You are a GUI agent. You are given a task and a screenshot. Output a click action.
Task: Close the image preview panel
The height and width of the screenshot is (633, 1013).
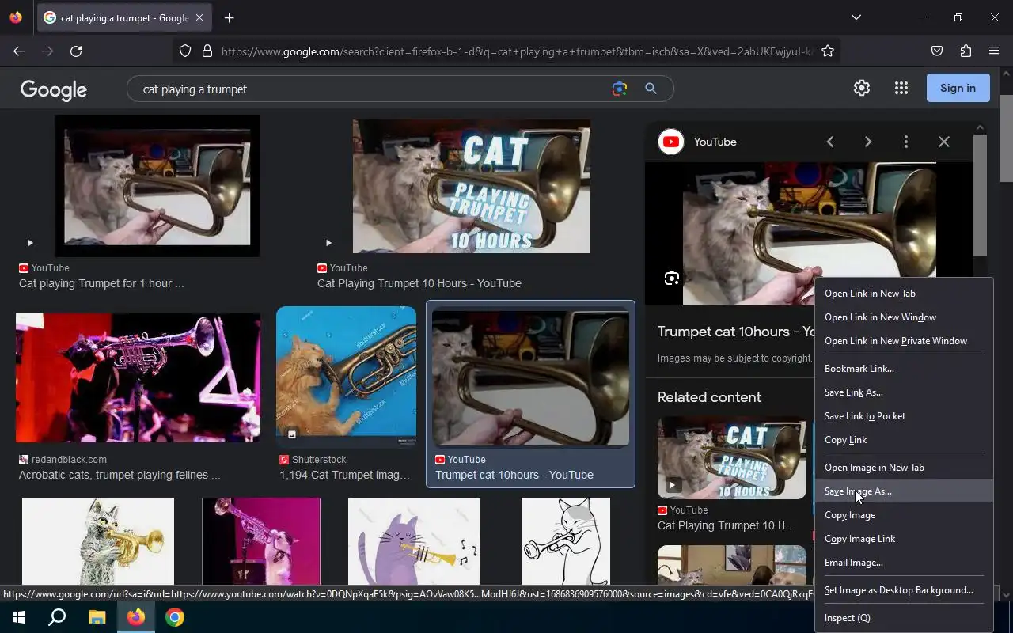pyautogui.click(x=944, y=142)
